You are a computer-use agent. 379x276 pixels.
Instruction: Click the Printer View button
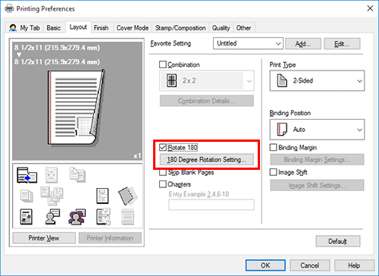click(44, 238)
